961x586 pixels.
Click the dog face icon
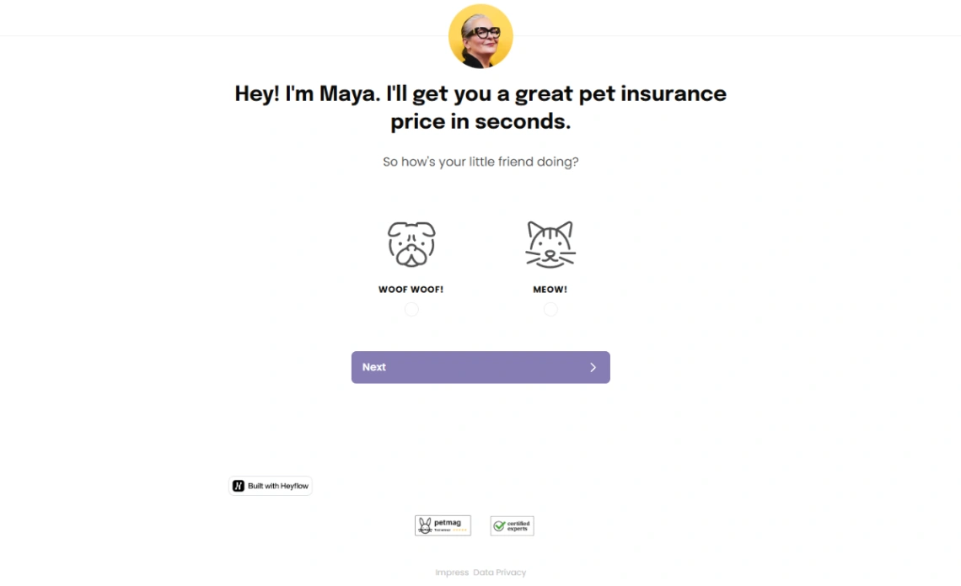(x=411, y=244)
